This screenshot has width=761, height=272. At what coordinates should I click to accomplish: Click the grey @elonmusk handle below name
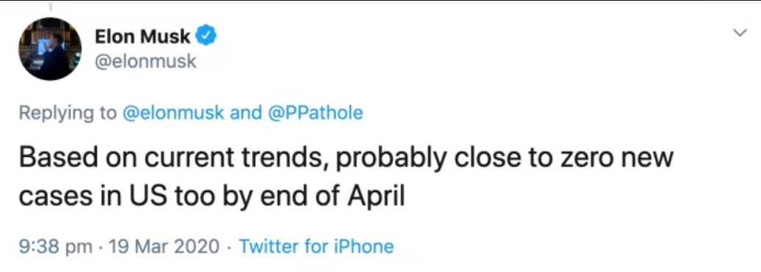[x=146, y=61]
